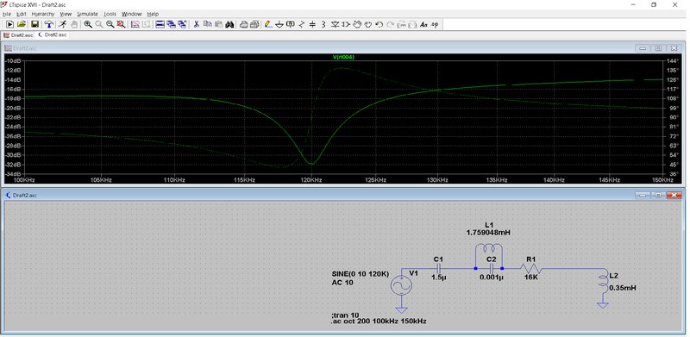The height and width of the screenshot is (337, 690).
Task: Create a new schematic with toolbar icon
Action: pos(9,24)
